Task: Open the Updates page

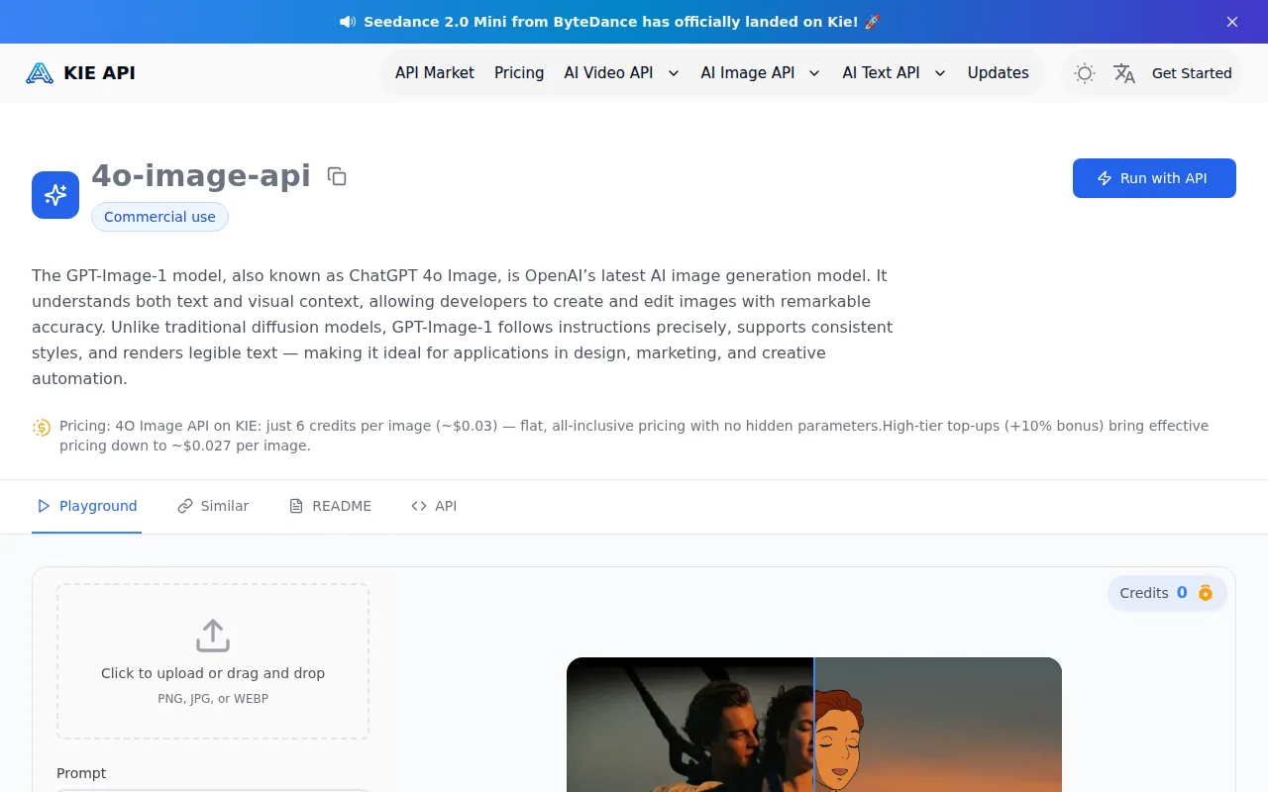Action: 999,73
